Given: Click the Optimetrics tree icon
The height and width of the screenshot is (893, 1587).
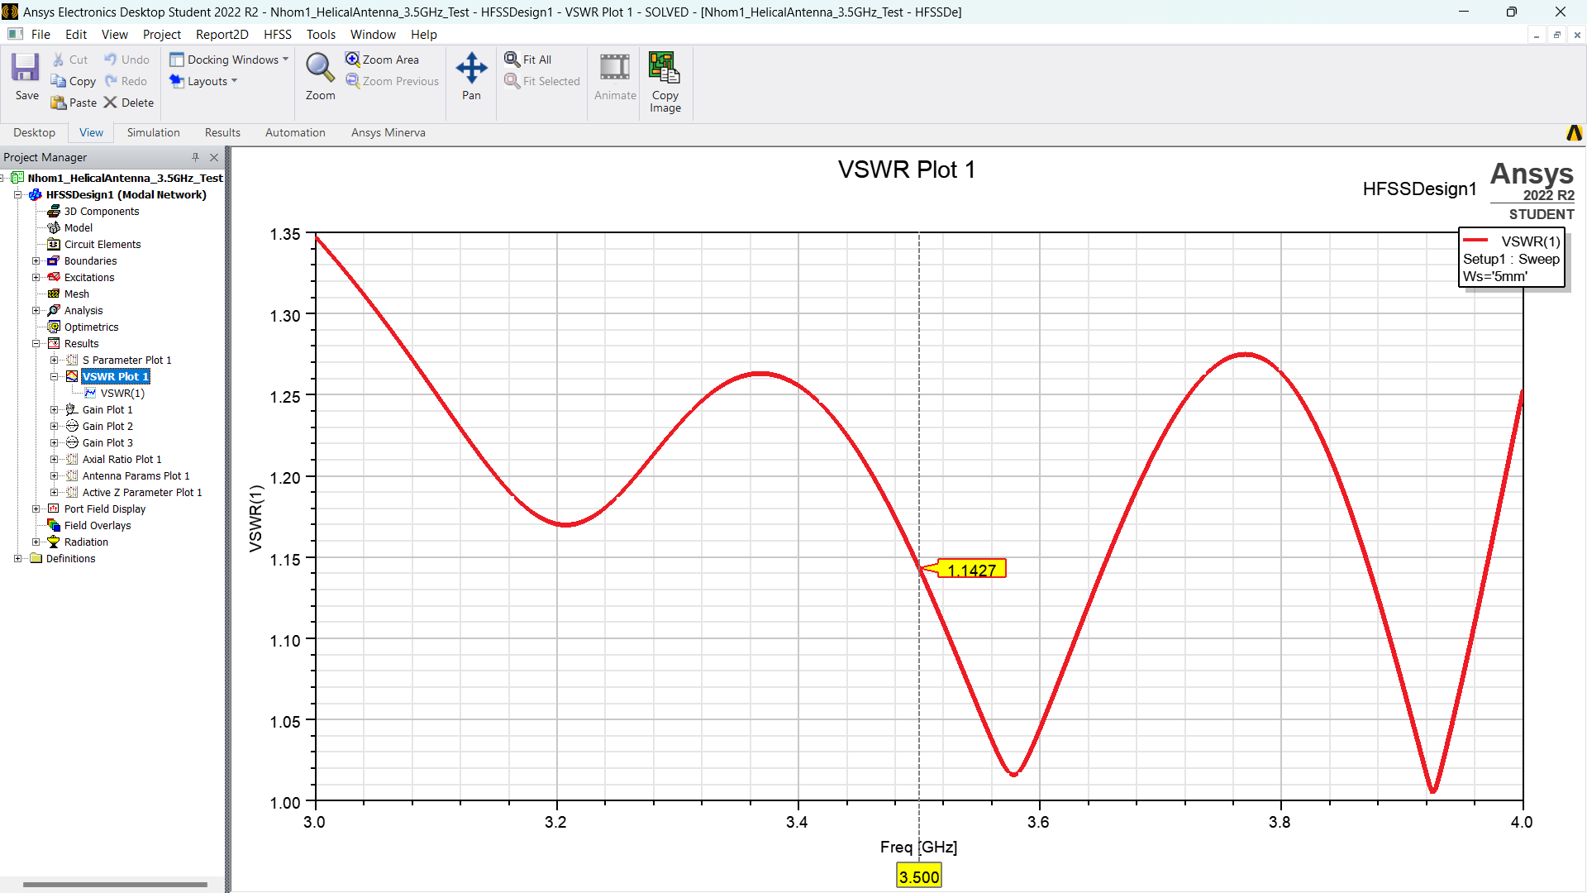Looking at the screenshot, I should click(x=54, y=327).
